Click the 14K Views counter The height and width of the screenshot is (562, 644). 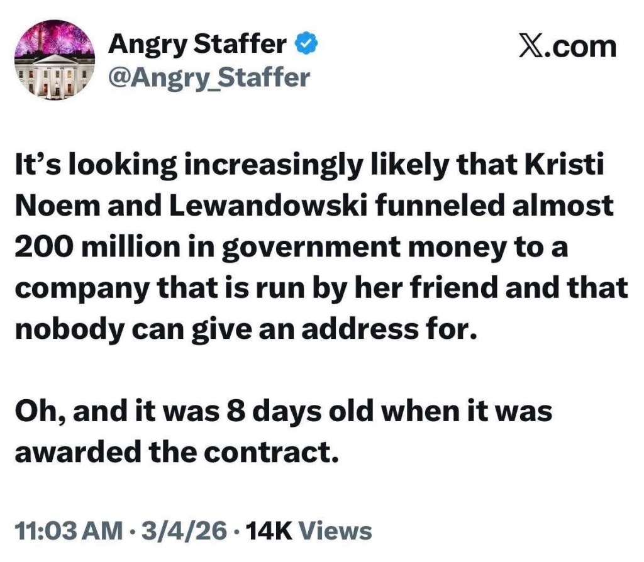pos(308,531)
